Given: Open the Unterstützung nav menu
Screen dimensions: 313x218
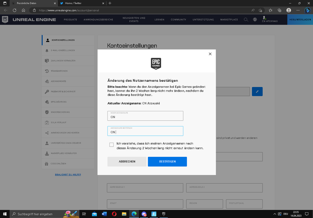Looking at the screenshot, I should click(203, 20).
